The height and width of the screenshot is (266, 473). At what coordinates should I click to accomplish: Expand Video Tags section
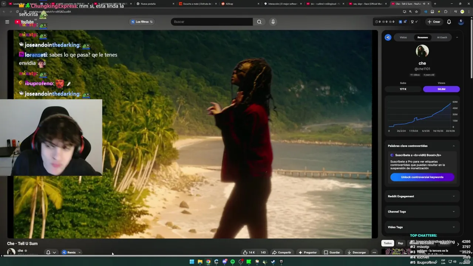(422, 227)
